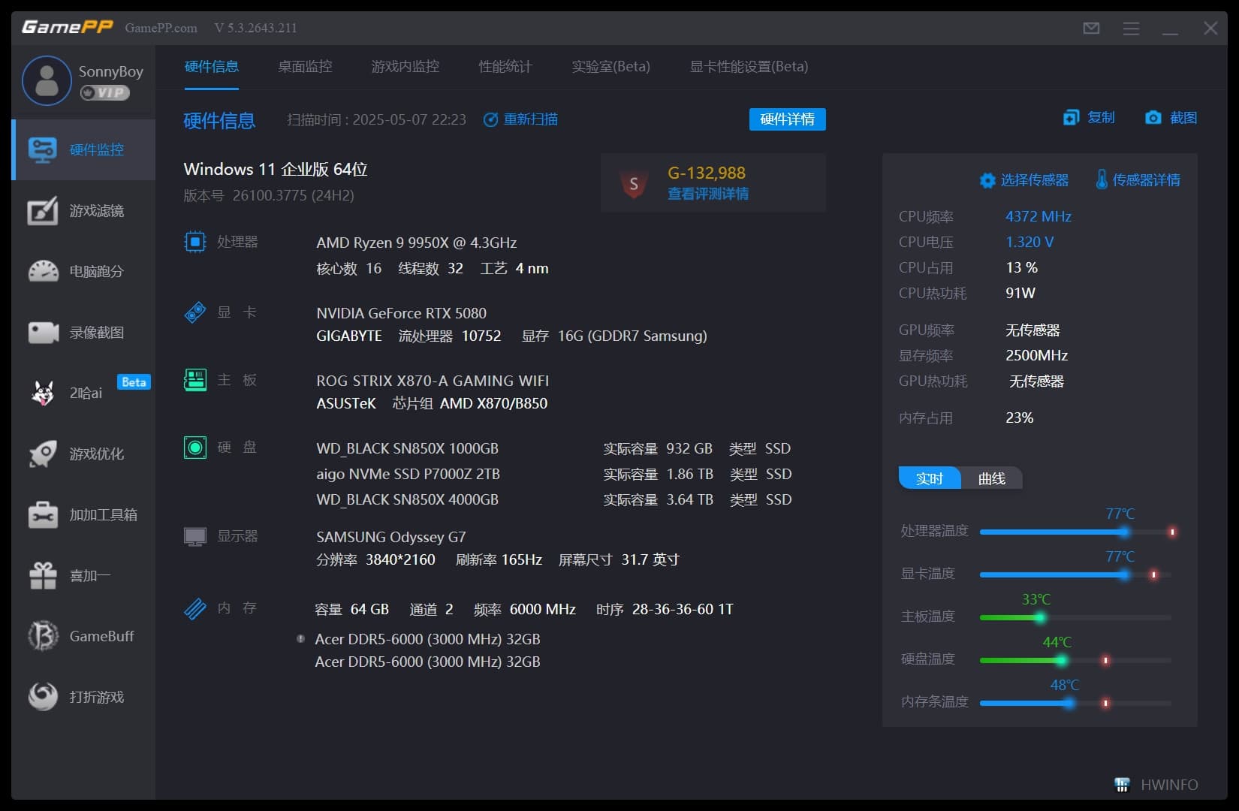Open 电脑跑分 benchmark in the sidebar

(83, 271)
